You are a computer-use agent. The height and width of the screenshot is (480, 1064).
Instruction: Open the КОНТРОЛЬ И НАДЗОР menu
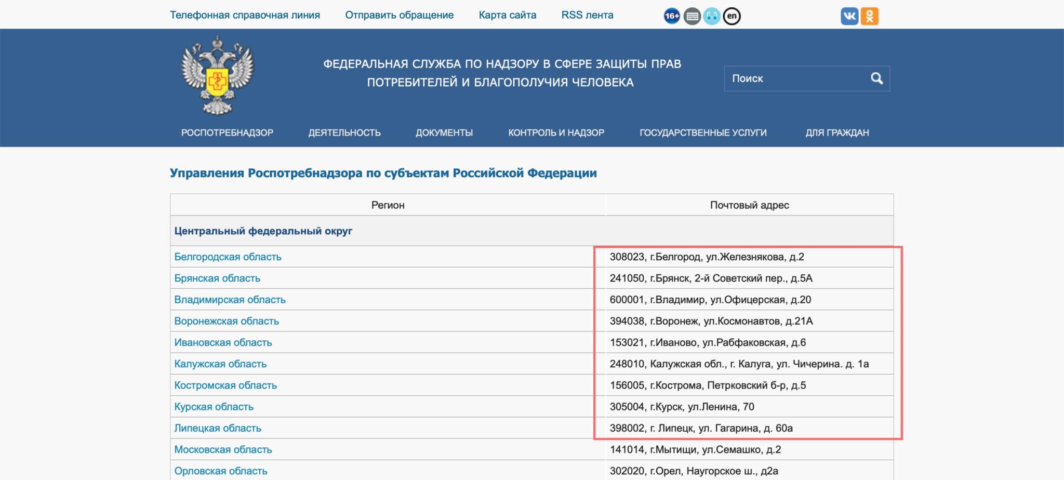click(556, 132)
